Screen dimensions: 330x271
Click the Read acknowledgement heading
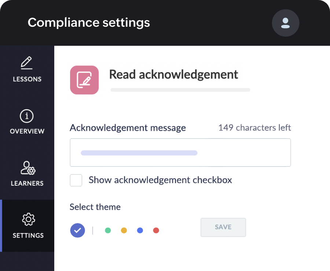pyautogui.click(x=173, y=74)
